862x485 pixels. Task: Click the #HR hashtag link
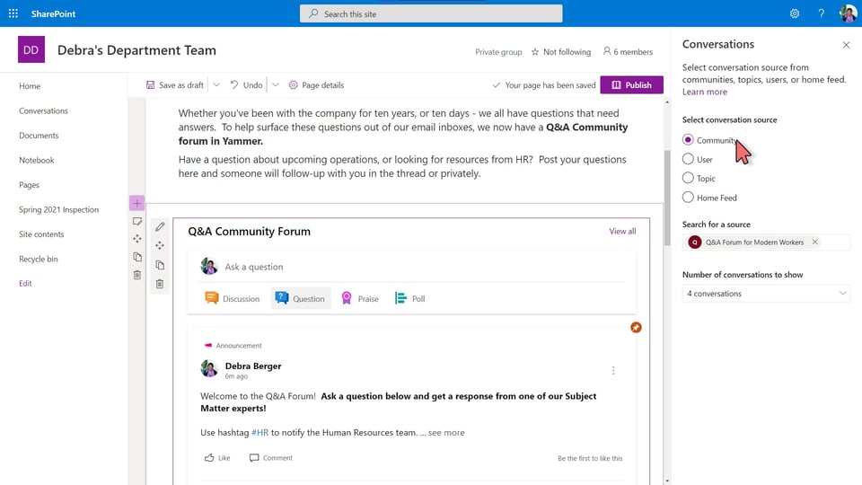click(x=260, y=432)
